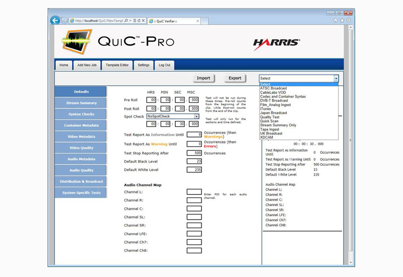Choose XDCAM template option
403x277 pixels.
coord(299,137)
